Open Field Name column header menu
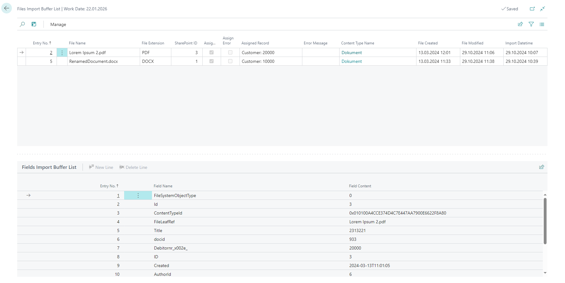This screenshot has height=283, width=565. coord(163,186)
